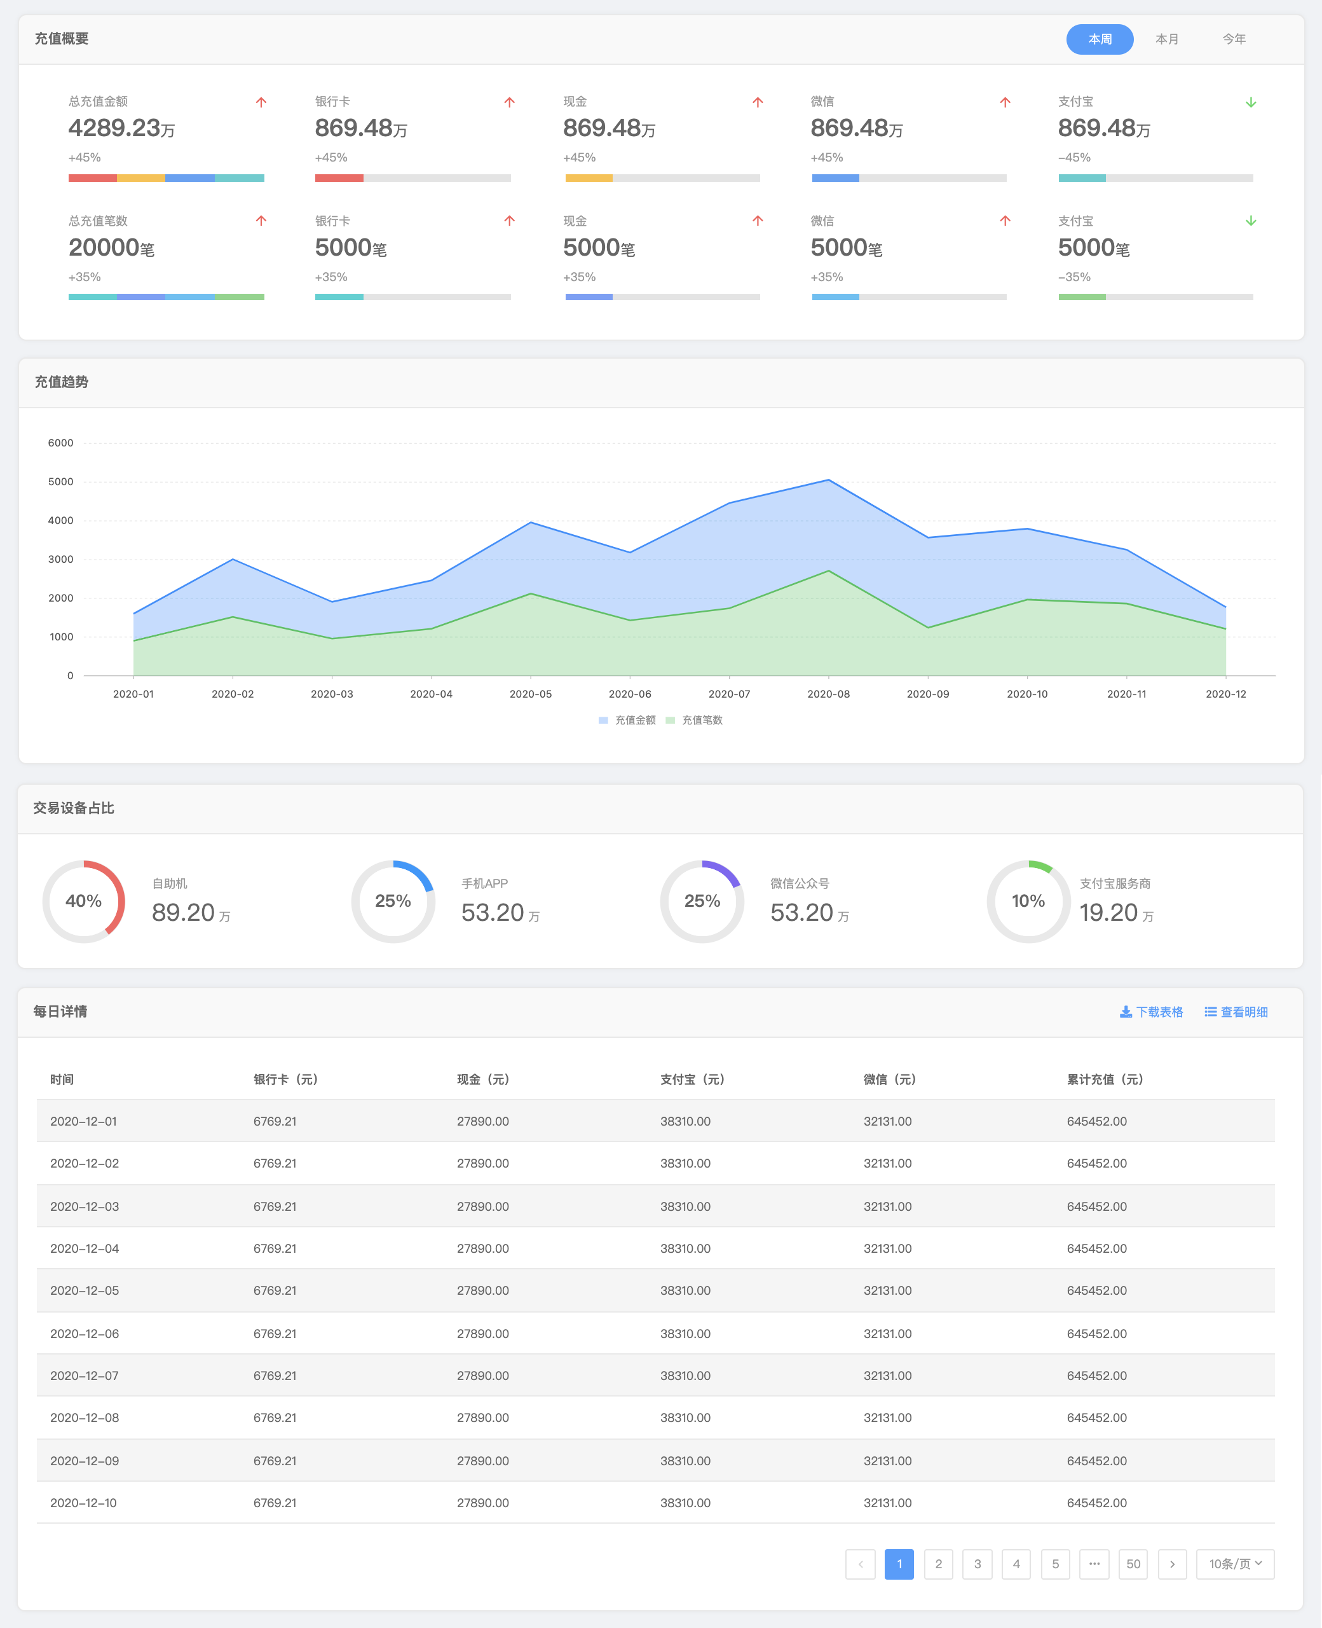Select page 1 in pagination

coord(899,1564)
